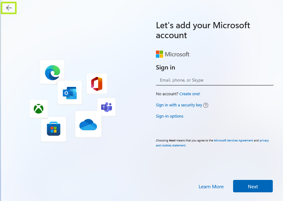Image resolution: width=283 pixels, height=201 pixels.
Task: Open the security key help tooltip
Action: tap(206, 105)
